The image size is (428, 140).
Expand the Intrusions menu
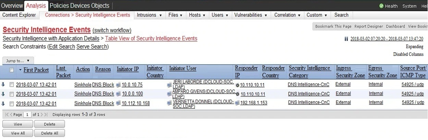149,15
